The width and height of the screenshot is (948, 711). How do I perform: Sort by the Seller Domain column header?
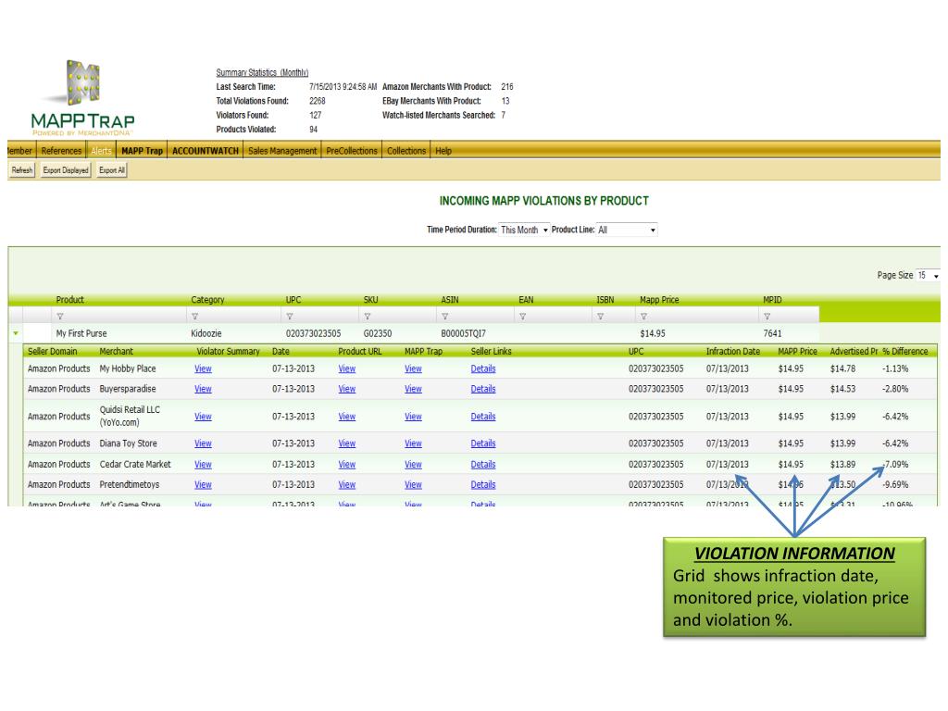(x=53, y=351)
